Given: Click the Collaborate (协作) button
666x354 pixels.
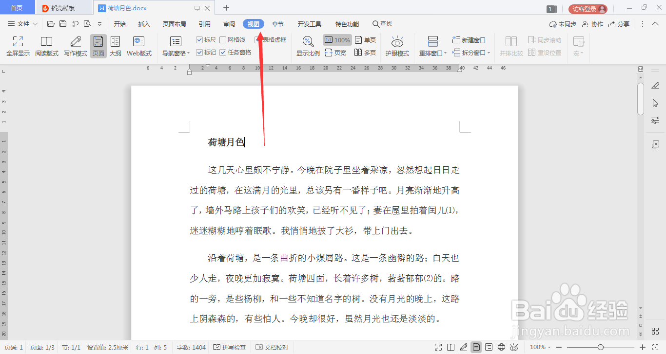Looking at the screenshot, I should click(x=592, y=24).
